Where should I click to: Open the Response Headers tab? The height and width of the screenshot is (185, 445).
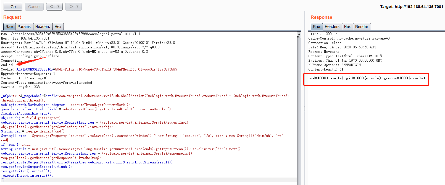(332, 27)
